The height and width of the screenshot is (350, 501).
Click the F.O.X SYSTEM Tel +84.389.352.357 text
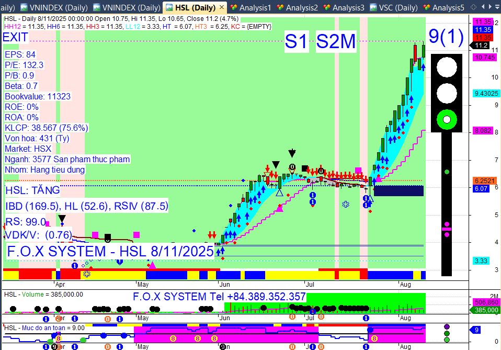[x=219, y=297]
